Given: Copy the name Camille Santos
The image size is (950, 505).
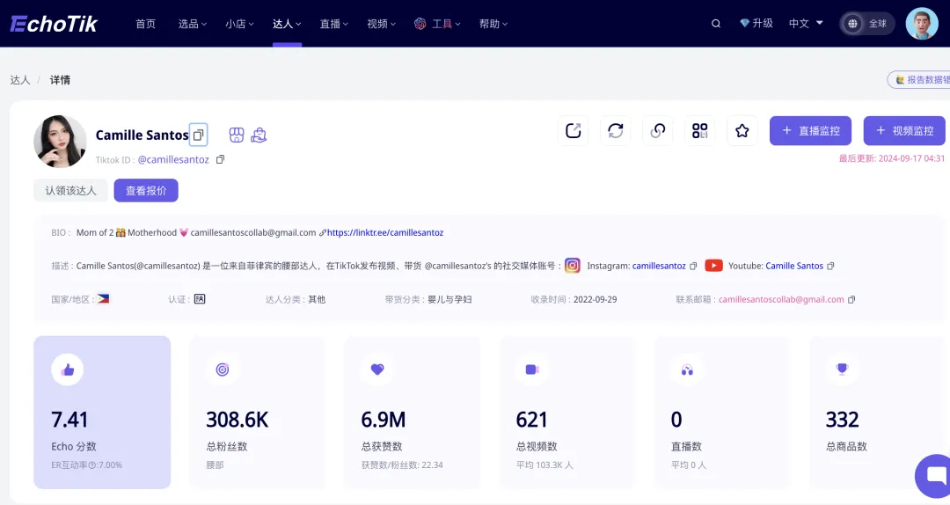Looking at the screenshot, I should (198, 135).
